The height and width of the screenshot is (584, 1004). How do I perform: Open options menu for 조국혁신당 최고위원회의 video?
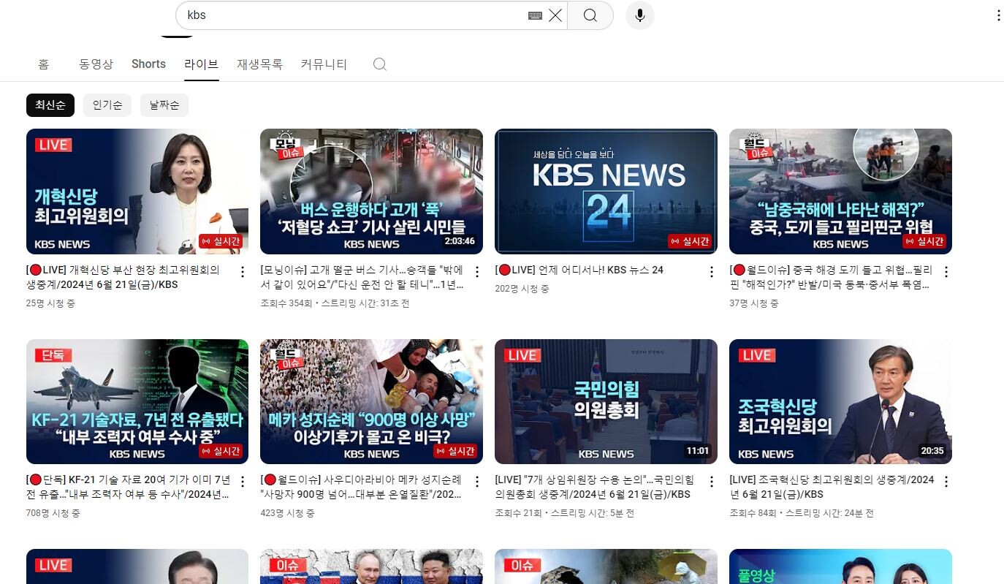946,482
